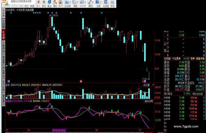Click the 内盘 178.5万 value
Screen dimensions: 206x133
tap(200, 90)
